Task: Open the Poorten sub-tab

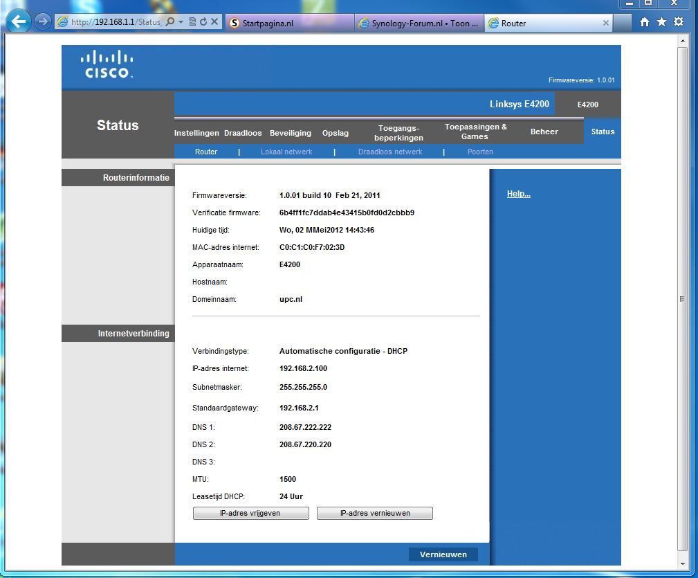Action: [x=480, y=152]
